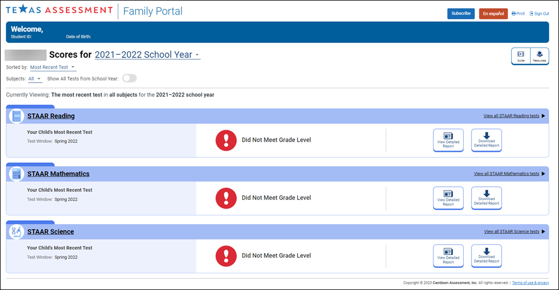559x290 pixels.
Task: Click the View all STAAR Reading tests link
Action: click(x=511, y=116)
